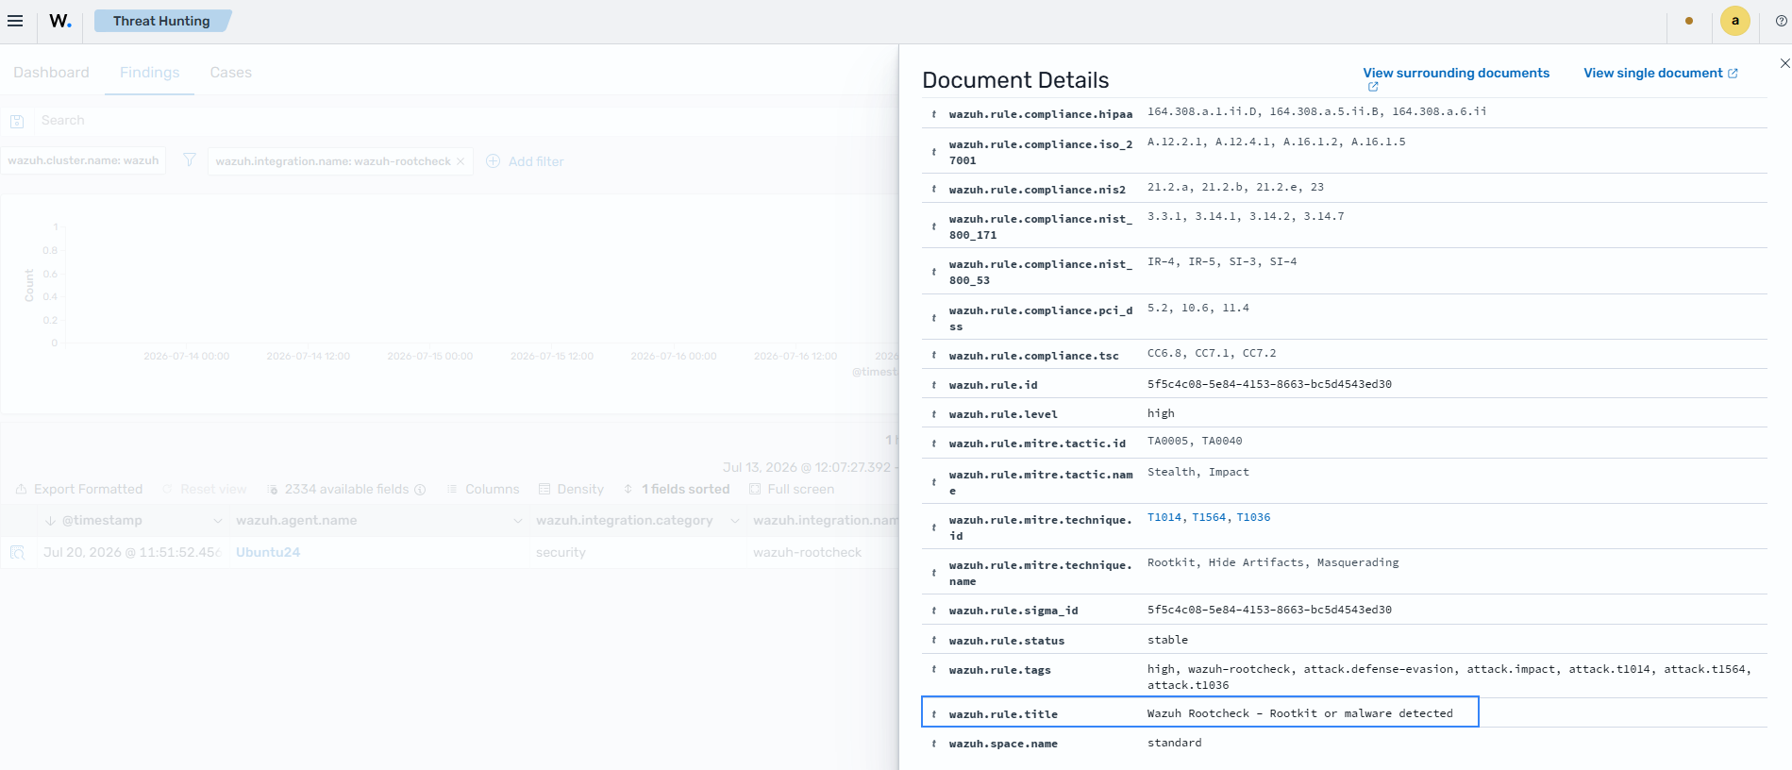Select the '21.2.a, 21.2.b, 21.2.e, 23' value

(1235, 188)
